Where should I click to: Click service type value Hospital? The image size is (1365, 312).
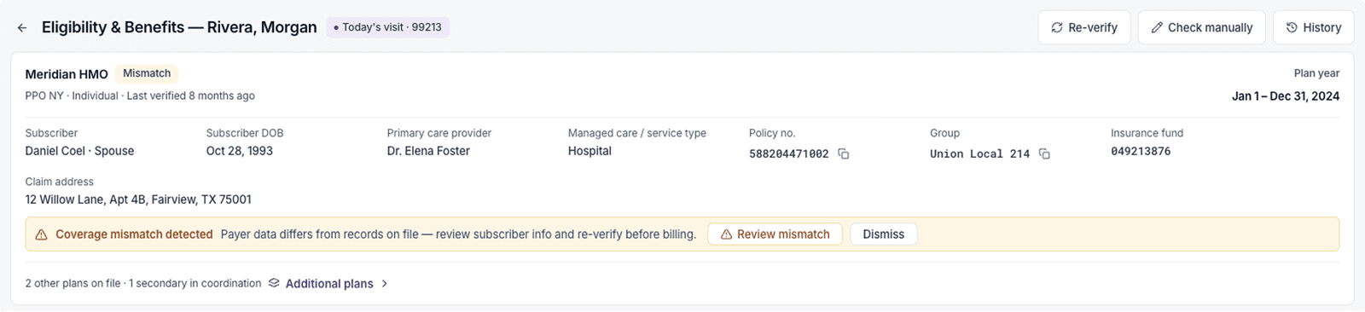pyautogui.click(x=590, y=151)
